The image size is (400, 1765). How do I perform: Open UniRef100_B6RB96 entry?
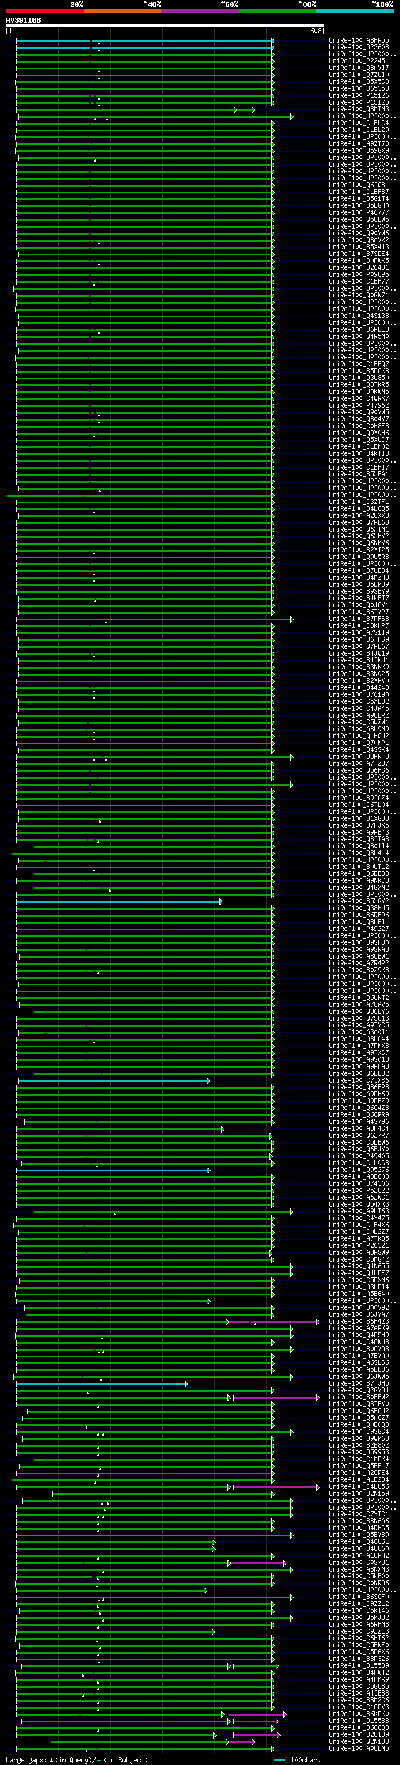(x=359, y=915)
